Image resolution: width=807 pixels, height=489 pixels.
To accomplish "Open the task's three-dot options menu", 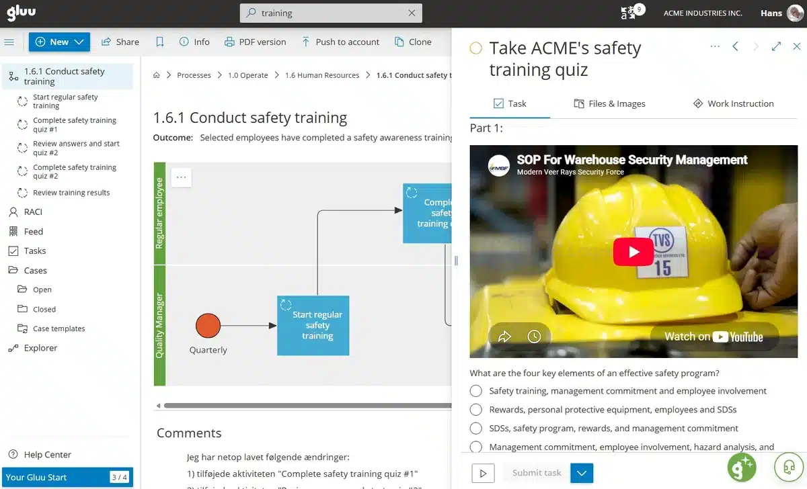I will 714,46.
